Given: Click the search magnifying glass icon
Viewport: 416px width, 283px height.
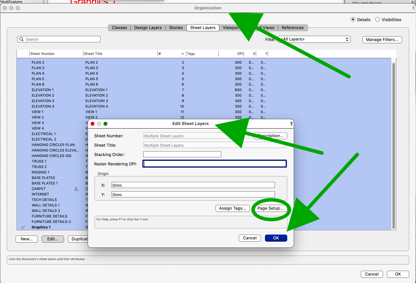Looking at the screenshot, I should 21,39.
